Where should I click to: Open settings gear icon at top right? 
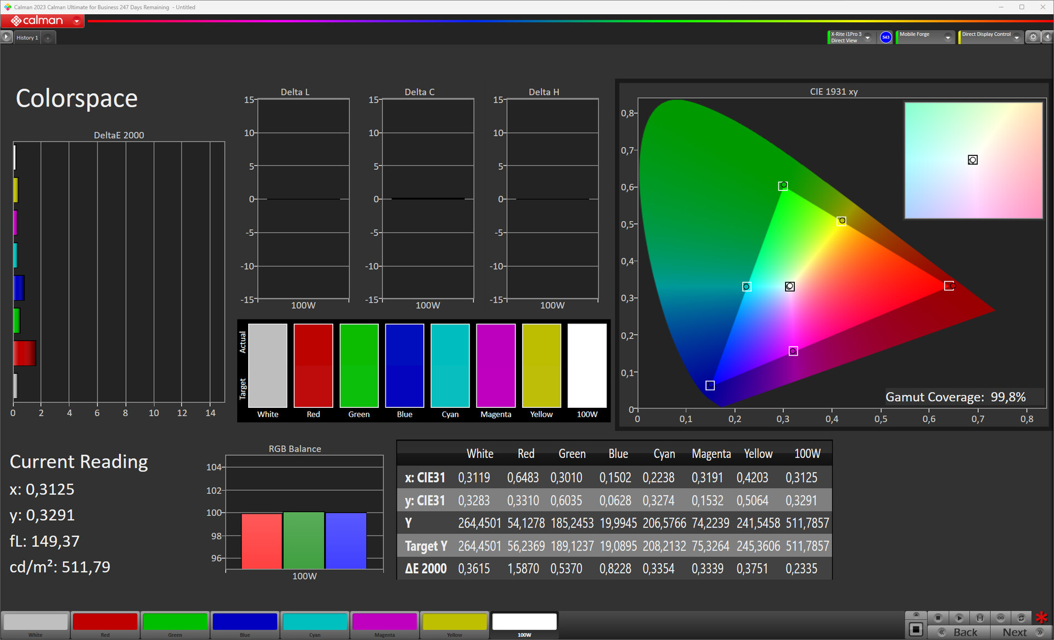[x=1033, y=37]
